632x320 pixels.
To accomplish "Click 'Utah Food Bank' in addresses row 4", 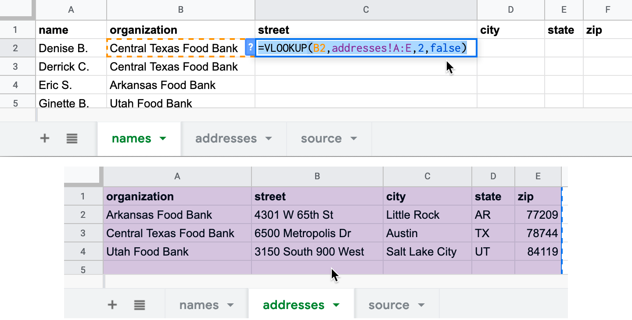I will pyautogui.click(x=177, y=252).
